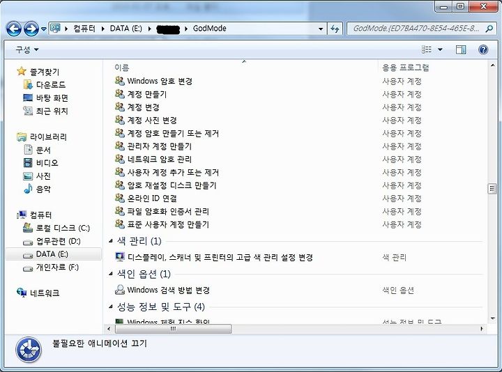Click 파일 암호화 인증서 관리 icon

click(120, 211)
